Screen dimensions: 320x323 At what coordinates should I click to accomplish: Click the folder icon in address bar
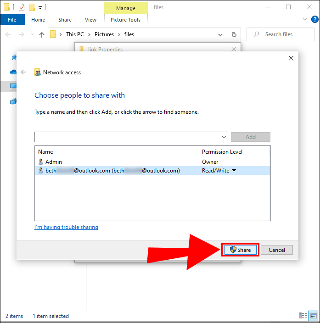53,34
